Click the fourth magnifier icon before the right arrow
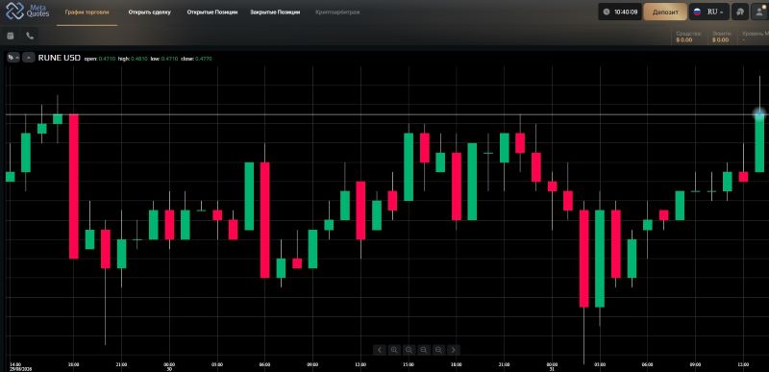This screenshot has height=372, width=769. (x=438, y=350)
